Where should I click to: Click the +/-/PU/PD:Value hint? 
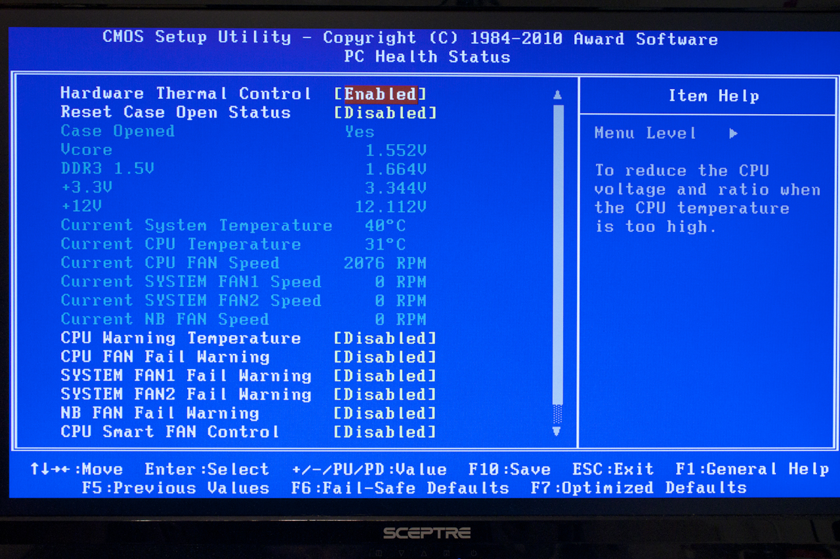[369, 470]
